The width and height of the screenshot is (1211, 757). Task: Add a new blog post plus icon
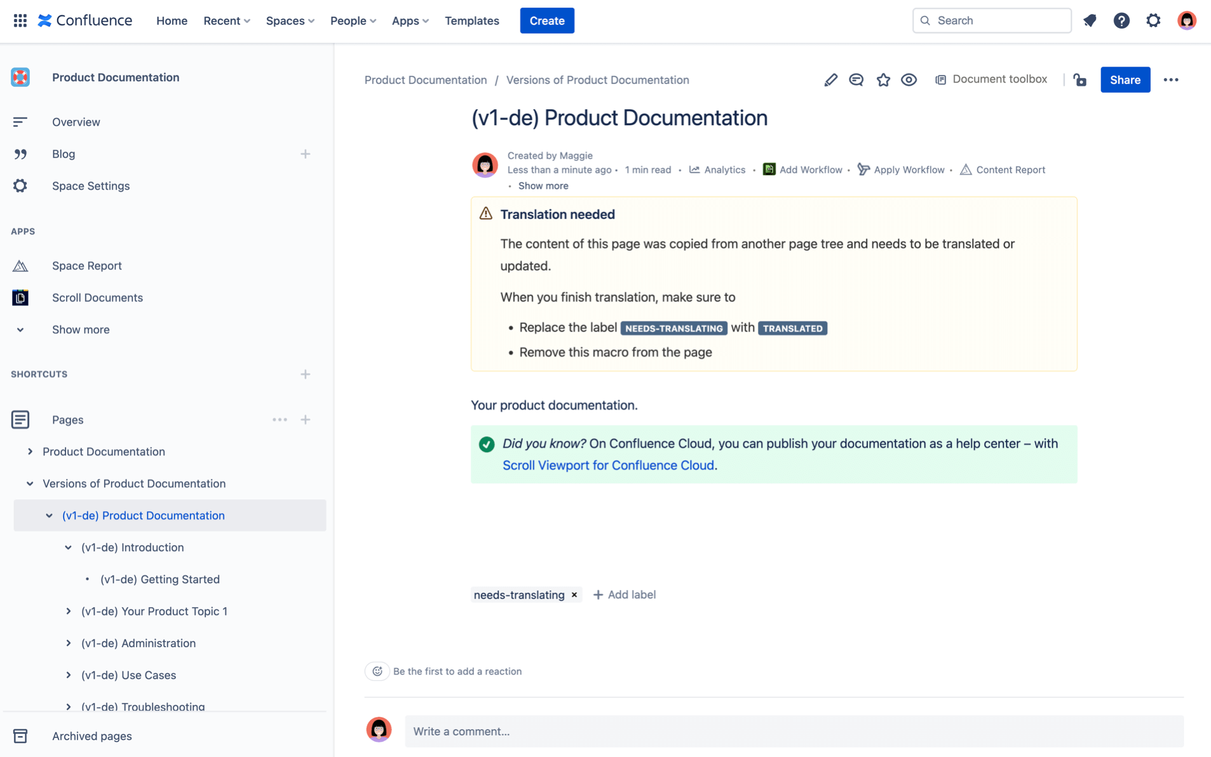tap(306, 154)
